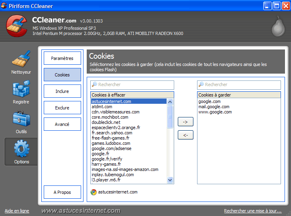Move cookie back to delete list (<-)
The image size is (291, 216).
coord(185,135)
